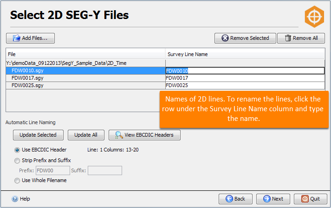Click the FDW0025 survey line name cell
331x208 pixels.
click(x=245, y=85)
